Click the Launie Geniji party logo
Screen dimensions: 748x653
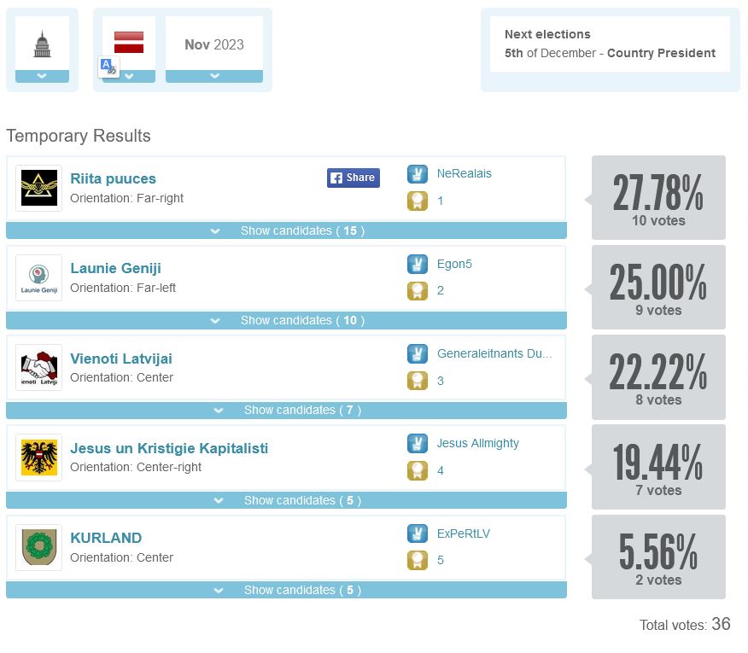pyautogui.click(x=38, y=278)
